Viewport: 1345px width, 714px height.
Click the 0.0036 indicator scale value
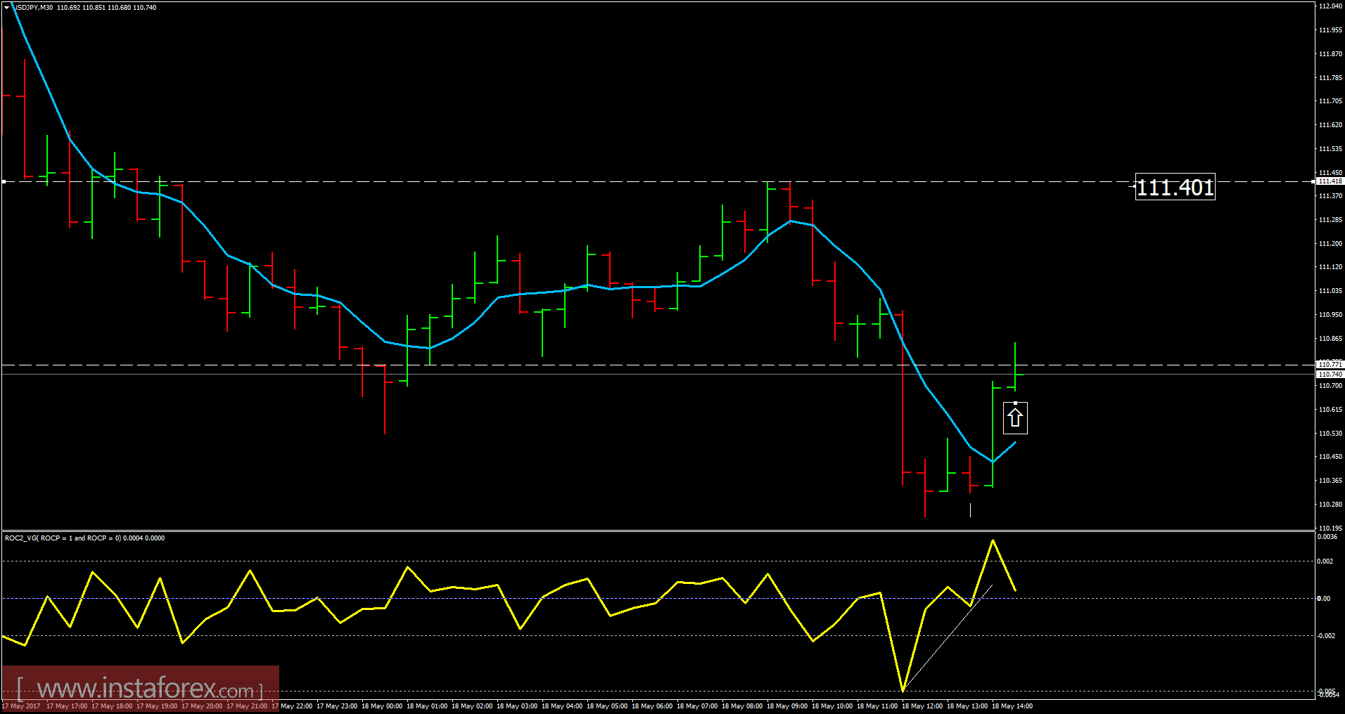click(1327, 537)
